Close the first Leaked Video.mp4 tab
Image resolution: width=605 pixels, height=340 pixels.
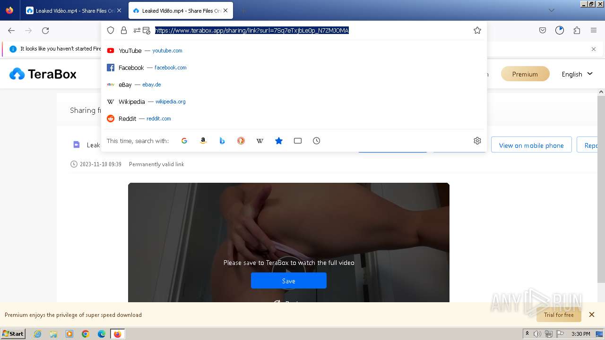[x=119, y=10]
